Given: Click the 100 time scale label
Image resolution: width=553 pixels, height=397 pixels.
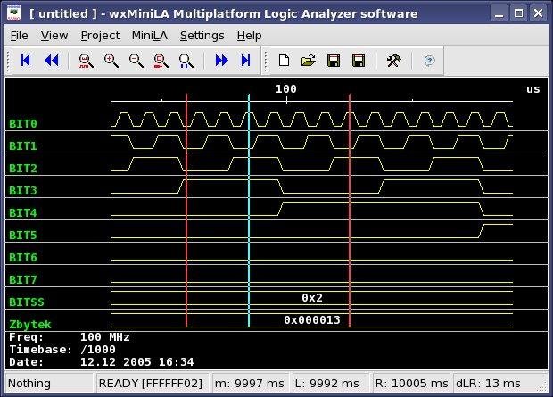Looking at the screenshot, I should [x=286, y=88].
